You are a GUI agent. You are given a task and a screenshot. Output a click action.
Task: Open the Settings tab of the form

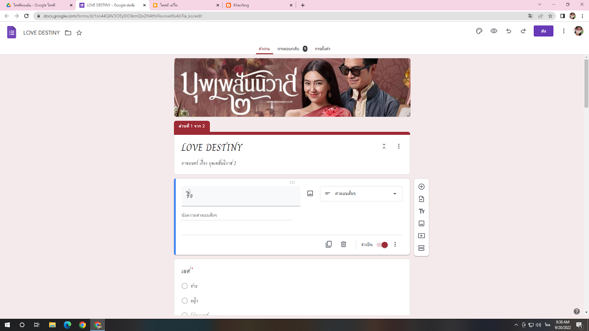[322, 49]
